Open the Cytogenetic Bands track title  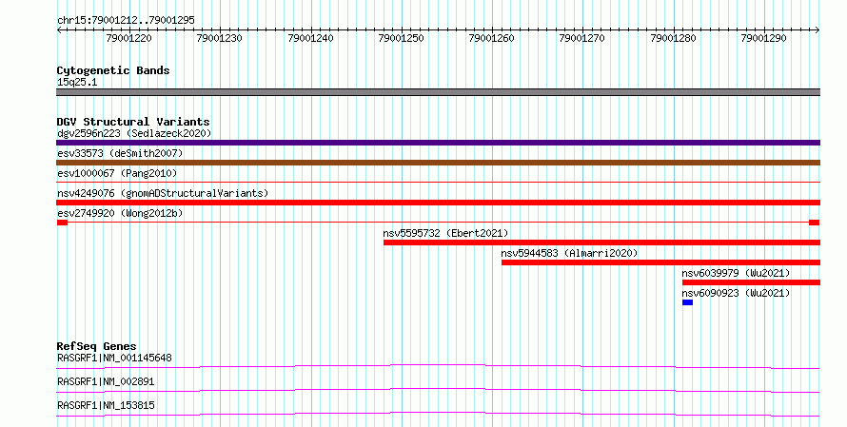click(113, 70)
